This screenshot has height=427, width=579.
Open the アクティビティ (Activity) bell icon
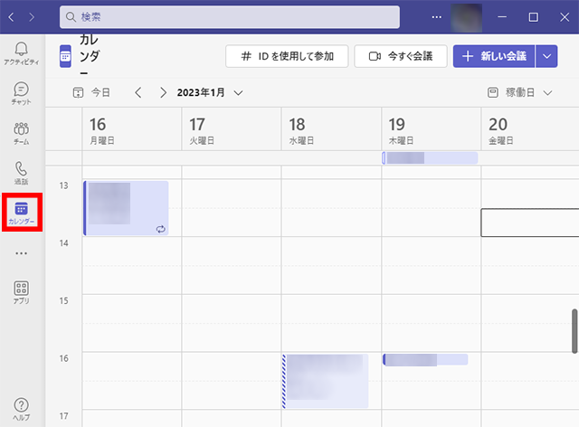[22, 52]
